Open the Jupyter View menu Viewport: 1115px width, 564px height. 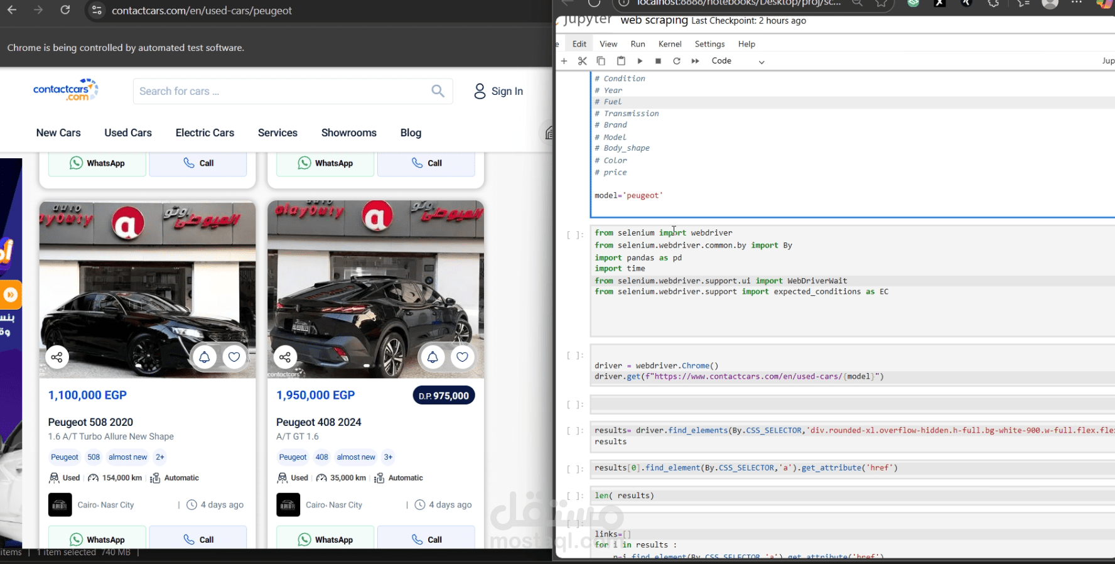pos(608,44)
